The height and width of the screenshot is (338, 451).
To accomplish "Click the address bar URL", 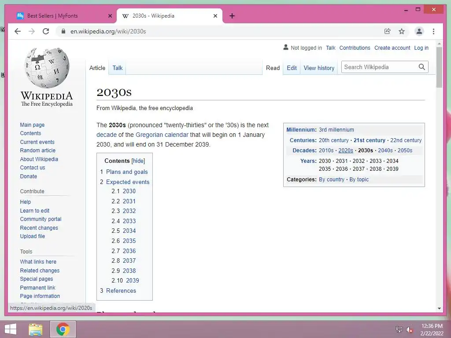I will coord(108,31).
